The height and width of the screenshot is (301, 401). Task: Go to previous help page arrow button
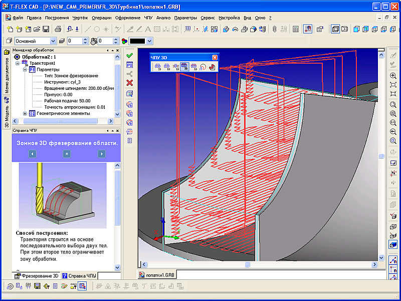pos(32,154)
